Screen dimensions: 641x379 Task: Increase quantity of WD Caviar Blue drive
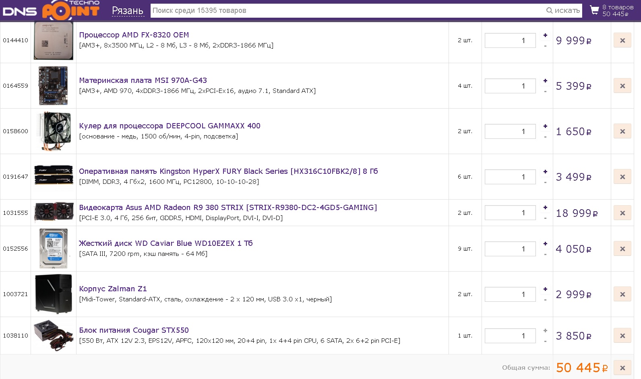click(x=545, y=244)
